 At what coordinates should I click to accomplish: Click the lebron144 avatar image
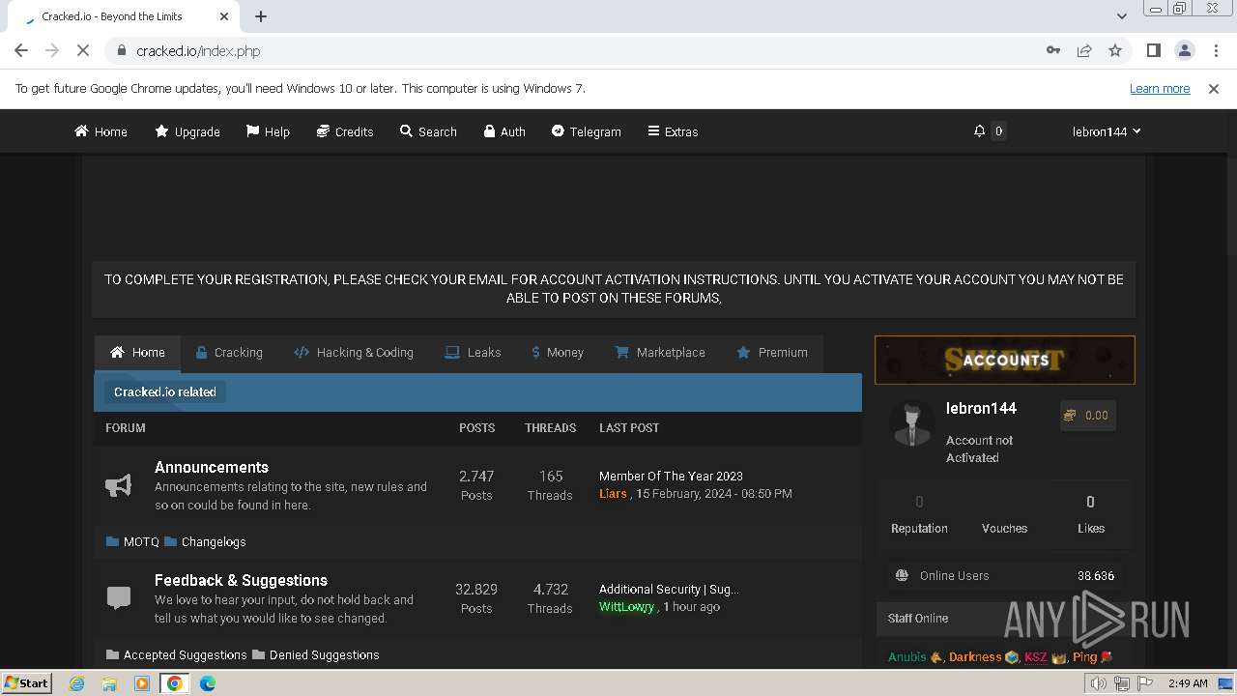pyautogui.click(x=912, y=424)
